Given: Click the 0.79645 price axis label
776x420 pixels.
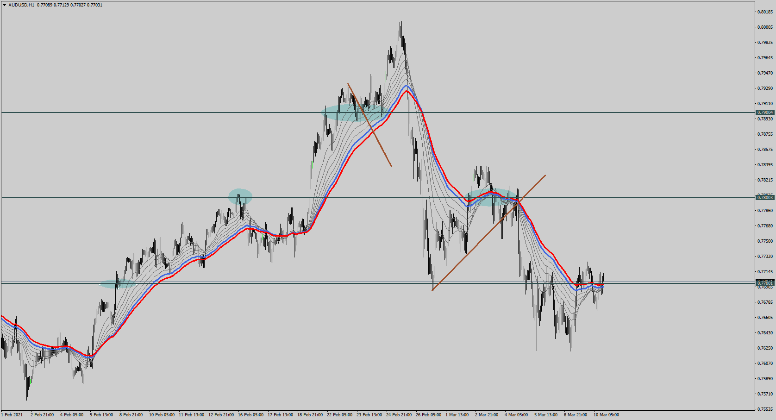Looking at the screenshot, I should pyautogui.click(x=765, y=58).
